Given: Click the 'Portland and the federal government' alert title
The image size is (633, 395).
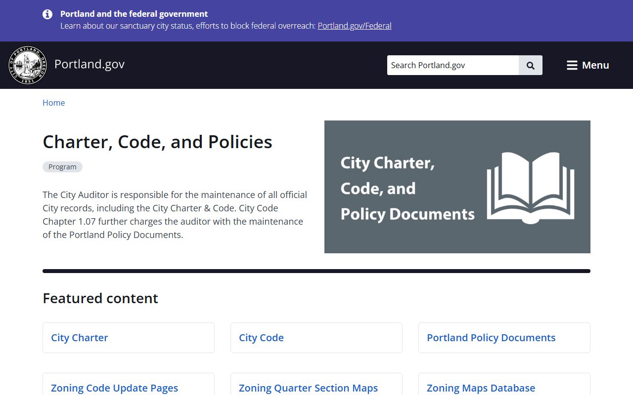Looking at the screenshot, I should tap(134, 14).
